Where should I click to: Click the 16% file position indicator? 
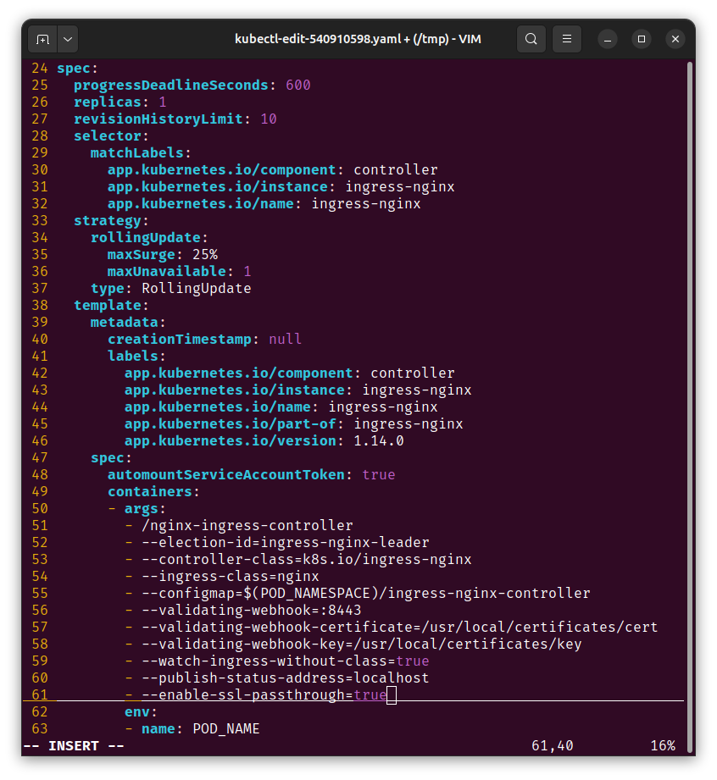663,745
